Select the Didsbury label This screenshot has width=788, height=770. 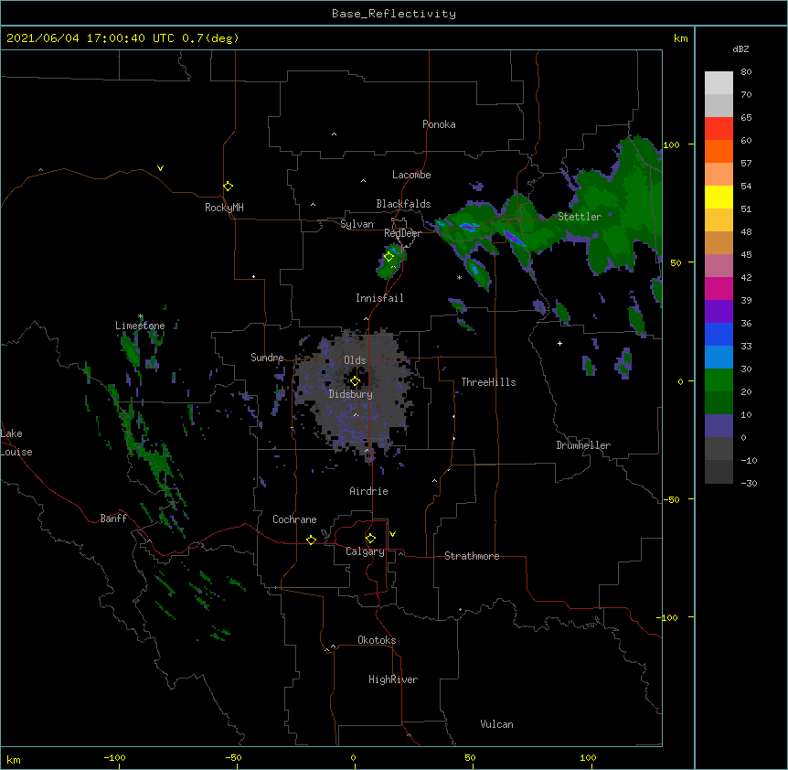point(351,394)
